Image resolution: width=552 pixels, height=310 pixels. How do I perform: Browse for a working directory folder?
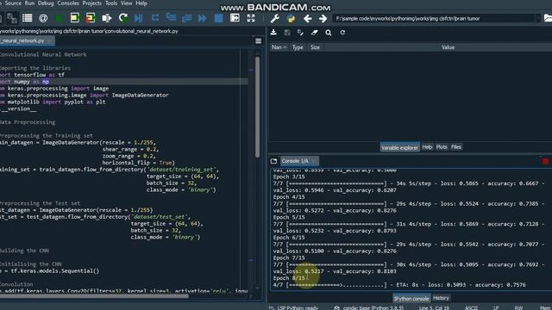pyautogui.click(x=548, y=18)
